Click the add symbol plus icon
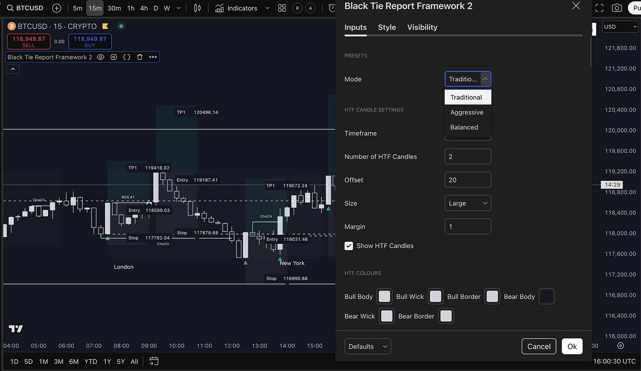This screenshot has height=371, width=641. click(x=57, y=8)
